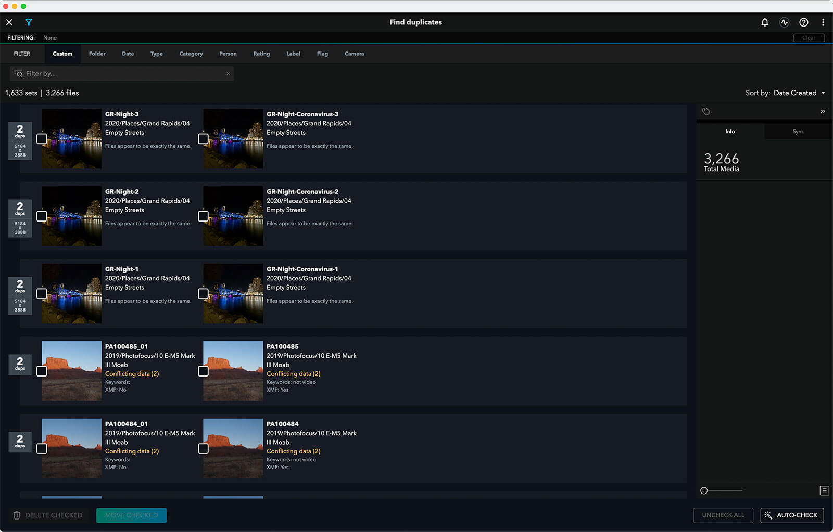833x532 pixels.
Task: Adjust the thumbnail size slider handle
Action: [x=704, y=490]
